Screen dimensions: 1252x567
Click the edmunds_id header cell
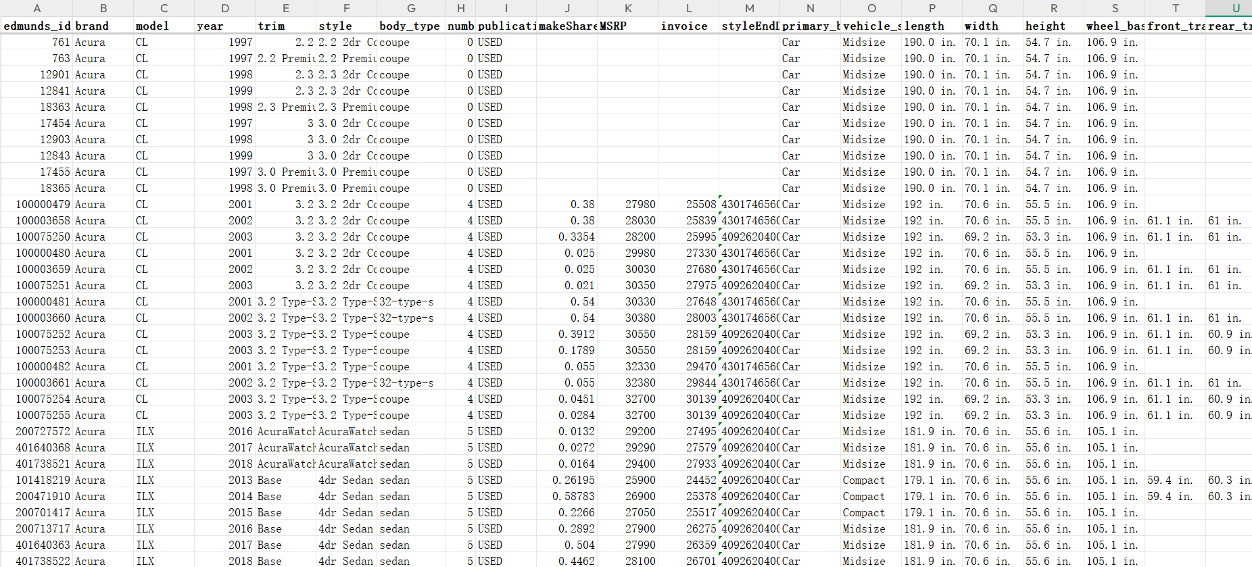coord(37,26)
